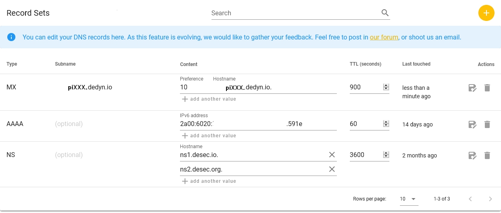The width and height of the screenshot is (501, 213).
Task: Click the '2 months ago' timestamp
Action: coord(420,155)
